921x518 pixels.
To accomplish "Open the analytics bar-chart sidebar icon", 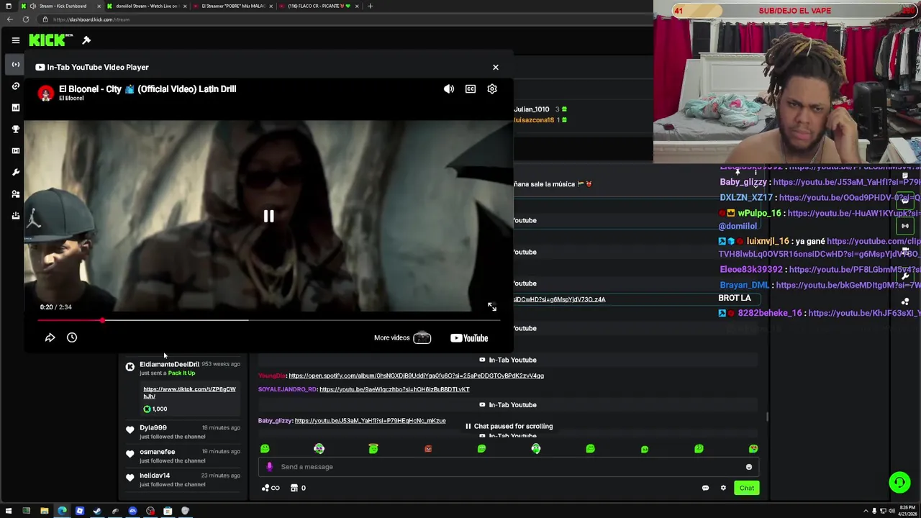I will click(15, 108).
